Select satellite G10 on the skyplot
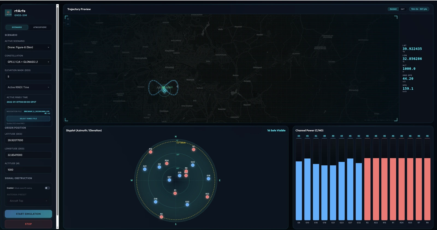The height and width of the screenshot is (230, 437). pyautogui.click(x=179, y=176)
